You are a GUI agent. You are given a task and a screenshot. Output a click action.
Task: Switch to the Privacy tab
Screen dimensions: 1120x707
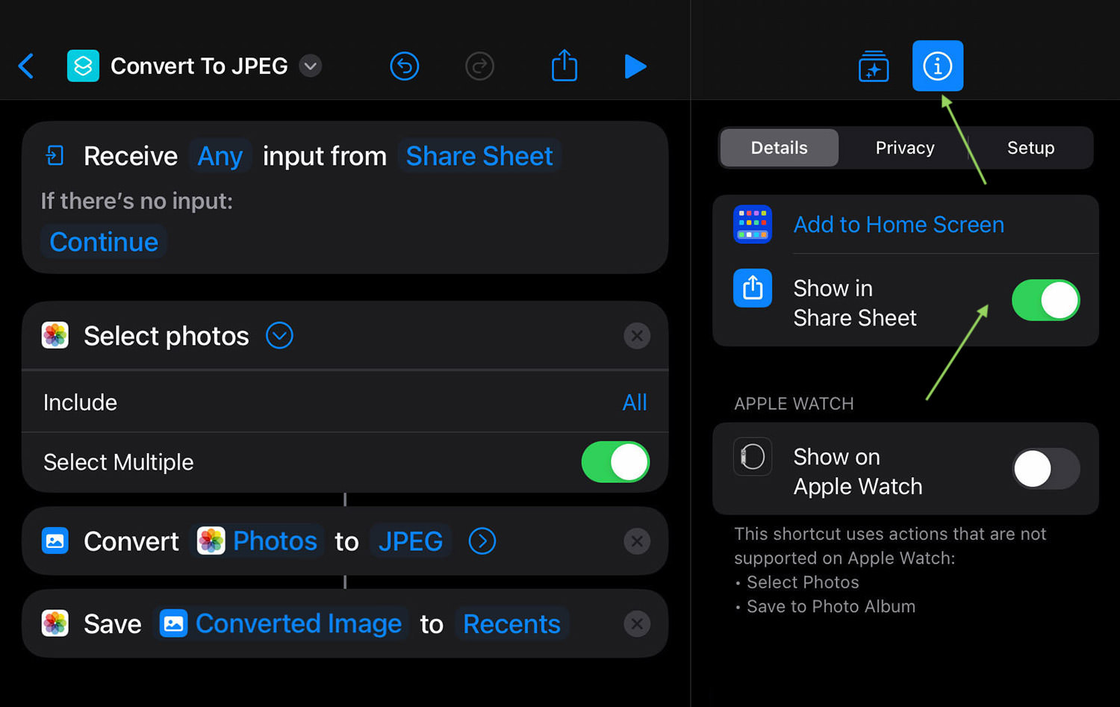[905, 148]
